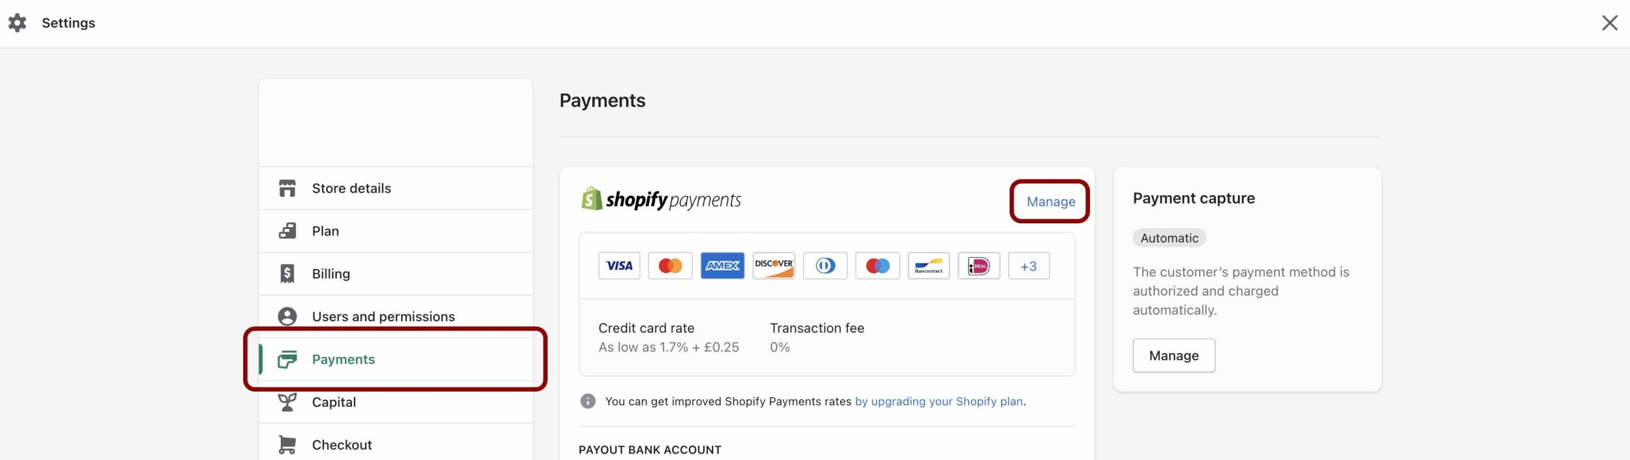Click the Visa card logo
Screen dimensions: 1630x460
pyautogui.click(x=619, y=266)
